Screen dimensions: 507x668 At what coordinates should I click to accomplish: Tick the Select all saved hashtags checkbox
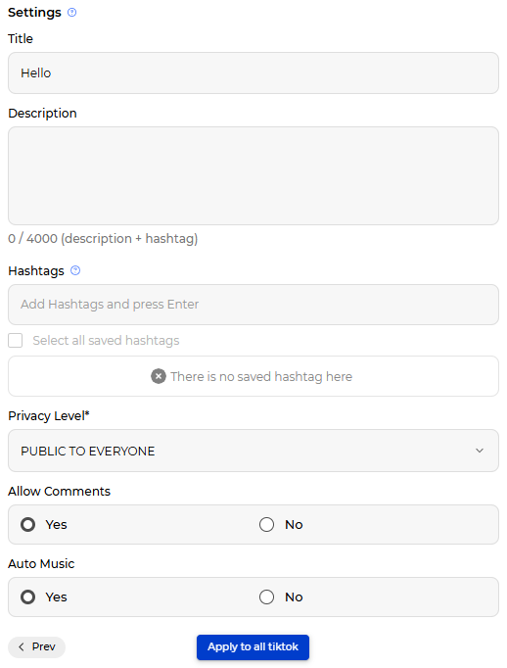coord(16,341)
